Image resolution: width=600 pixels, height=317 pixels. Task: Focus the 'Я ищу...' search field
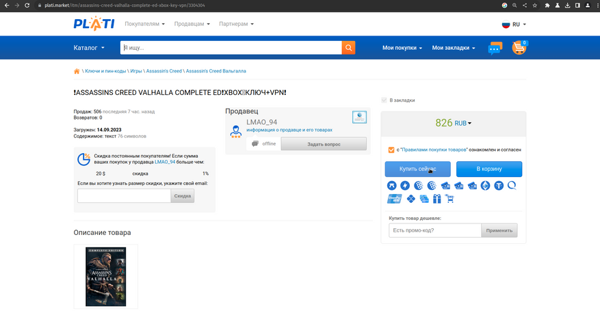click(231, 48)
